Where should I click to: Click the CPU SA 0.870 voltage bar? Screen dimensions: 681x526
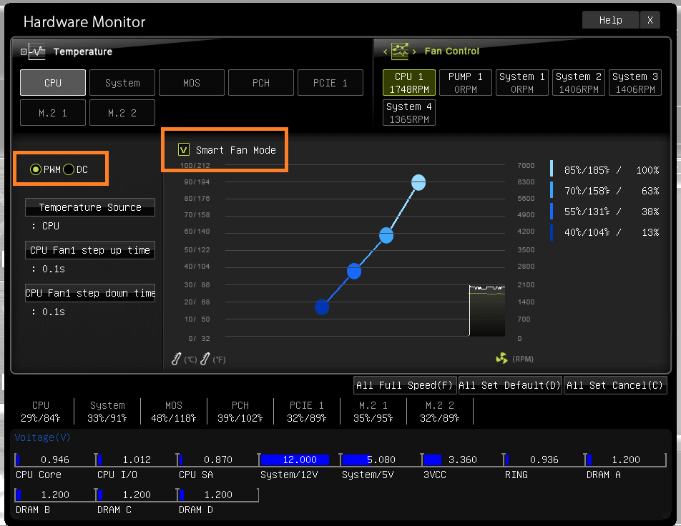218,460
